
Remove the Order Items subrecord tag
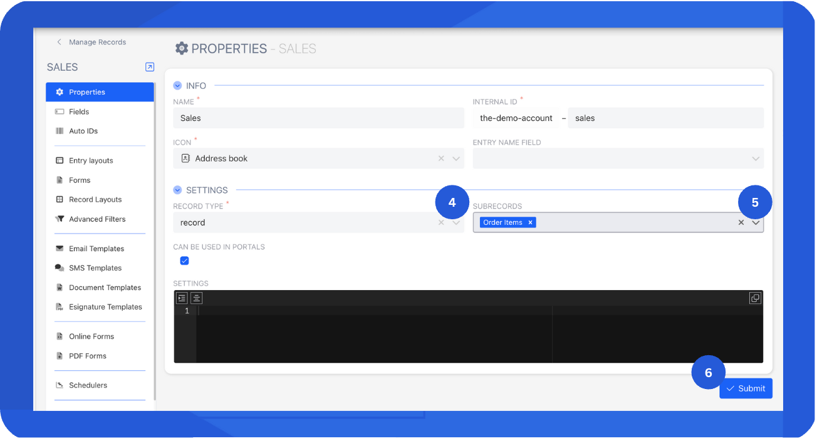530,222
